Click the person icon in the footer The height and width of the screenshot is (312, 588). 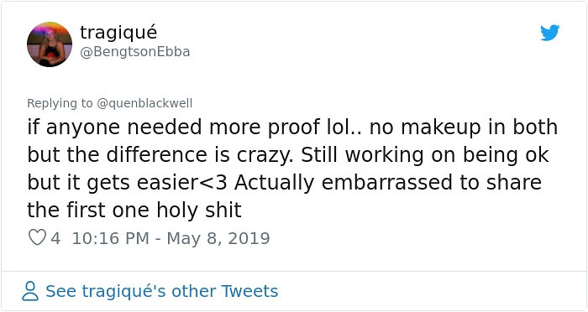pyautogui.click(x=30, y=291)
